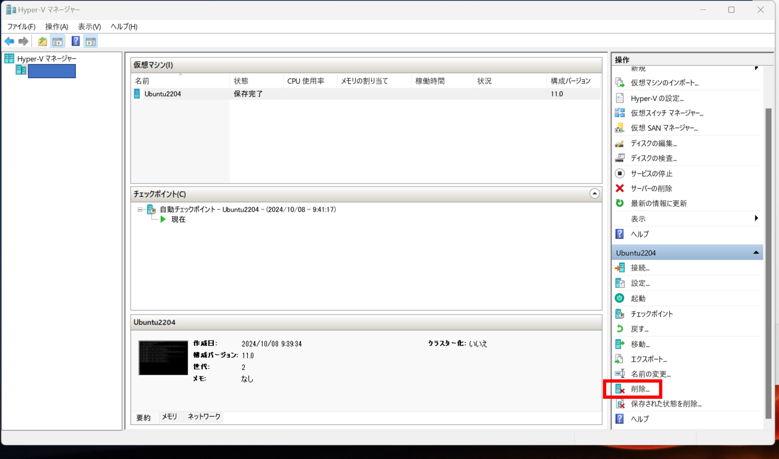Click 起動 to start the VM
The height and width of the screenshot is (459, 779).
coord(638,298)
